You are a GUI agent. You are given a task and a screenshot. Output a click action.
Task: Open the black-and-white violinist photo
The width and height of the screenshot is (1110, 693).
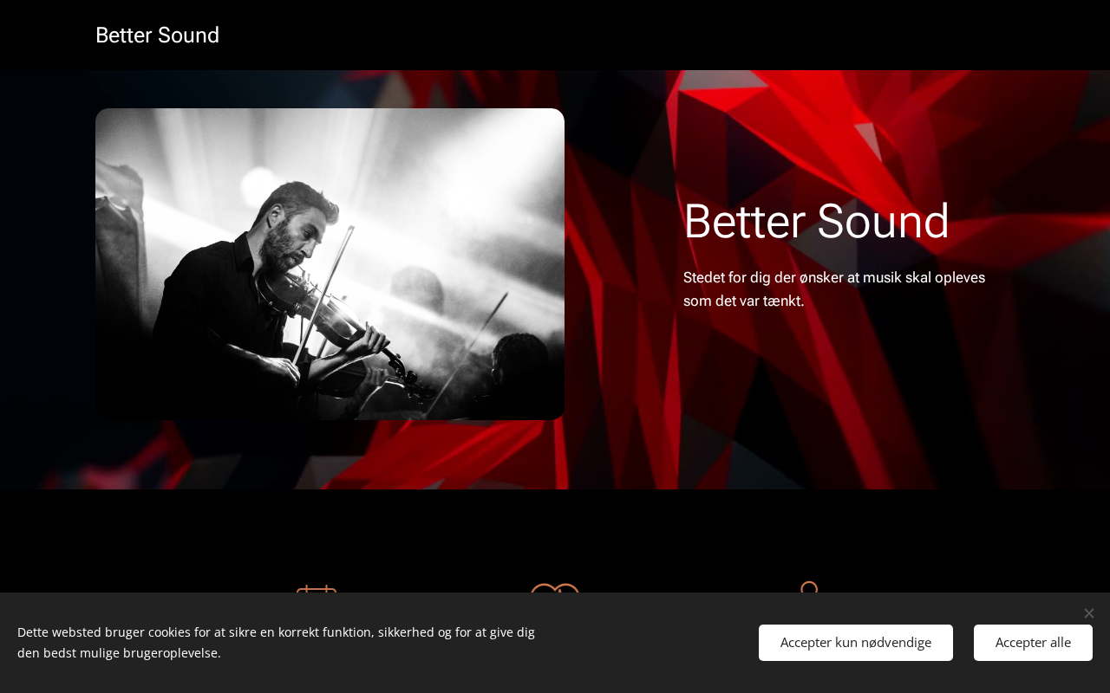tap(330, 264)
